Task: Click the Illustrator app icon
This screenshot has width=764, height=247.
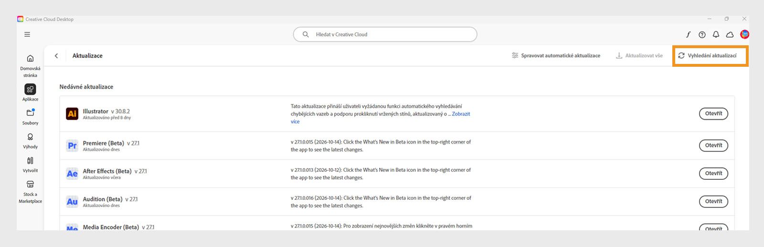Action: coord(72,113)
